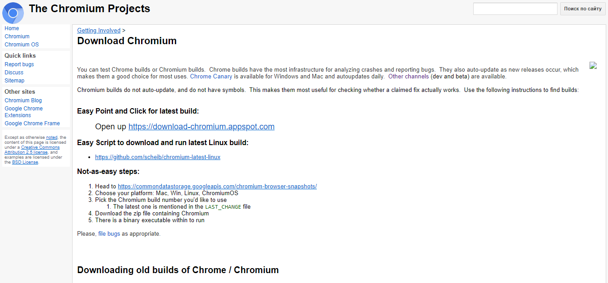The width and height of the screenshot is (608, 283).
Task: Open https://download-chromium.appspot.com
Action: tap(201, 127)
